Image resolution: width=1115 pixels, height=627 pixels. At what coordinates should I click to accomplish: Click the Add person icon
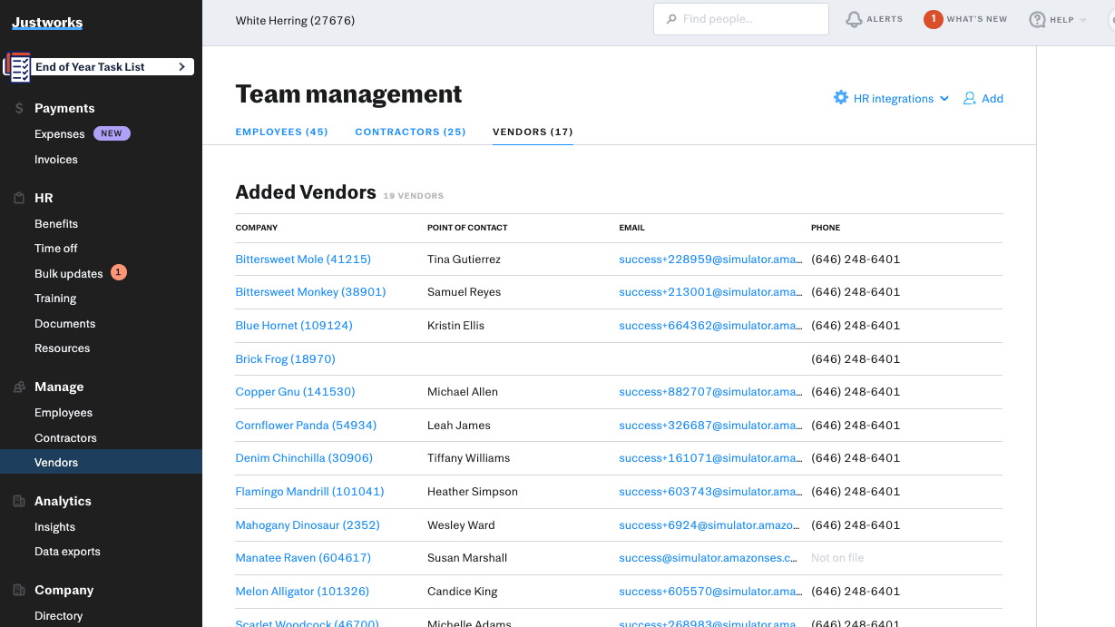click(970, 98)
